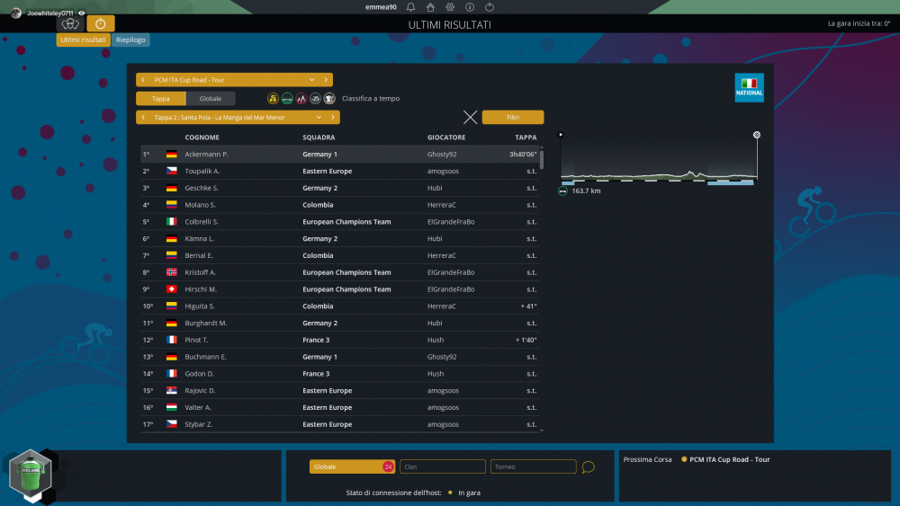Click the flat stage icon beside 163.7 km

tap(562, 191)
